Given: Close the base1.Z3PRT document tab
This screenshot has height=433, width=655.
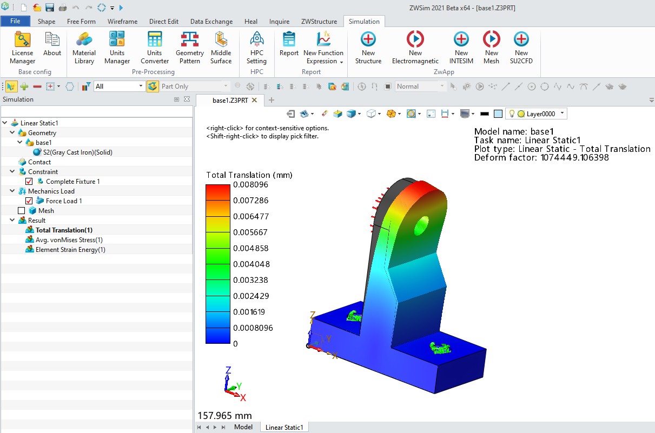Looking at the screenshot, I should (x=254, y=101).
